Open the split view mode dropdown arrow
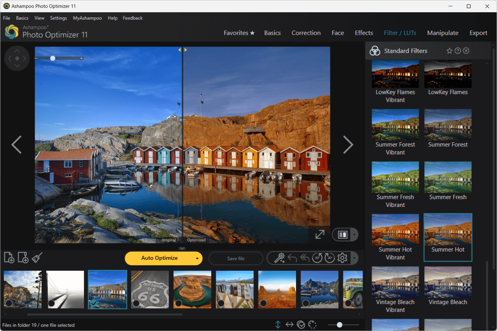 (x=354, y=235)
